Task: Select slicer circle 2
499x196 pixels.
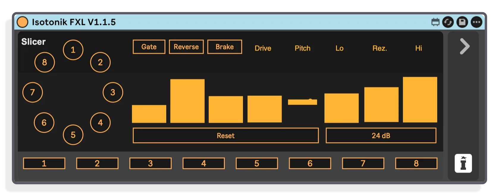Action: click(x=101, y=62)
